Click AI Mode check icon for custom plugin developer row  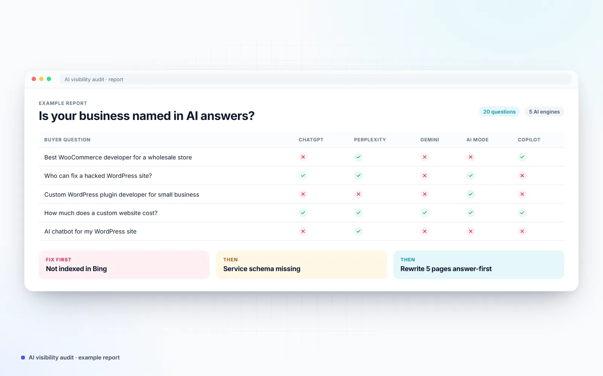pyautogui.click(x=471, y=194)
